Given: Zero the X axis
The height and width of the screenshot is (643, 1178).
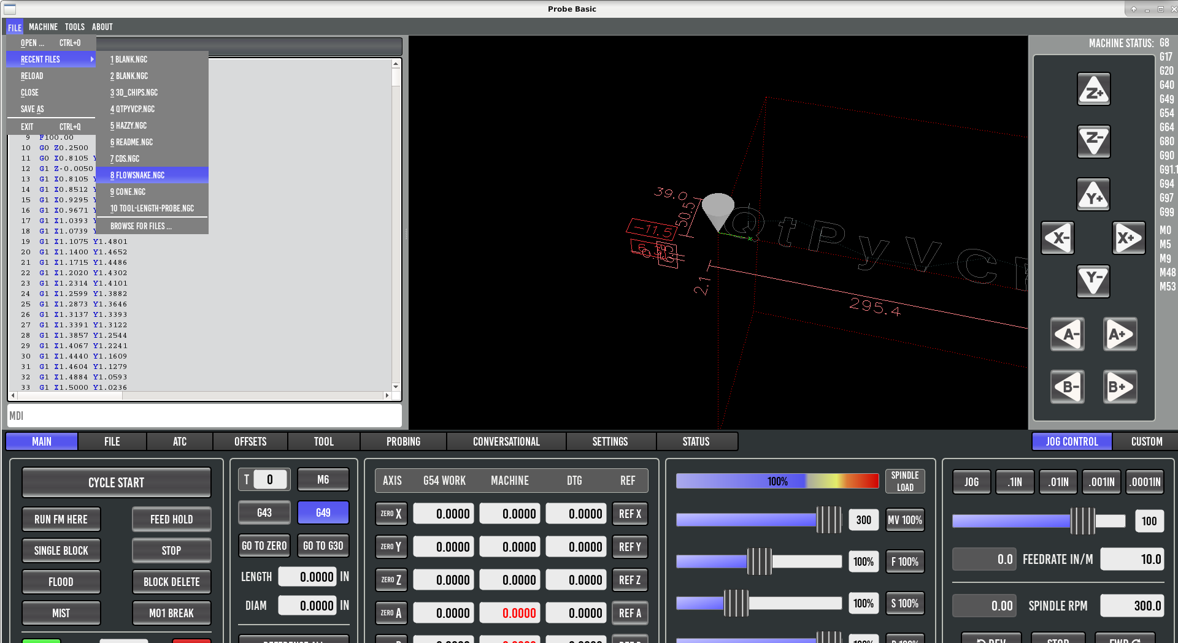Looking at the screenshot, I should 391,514.
